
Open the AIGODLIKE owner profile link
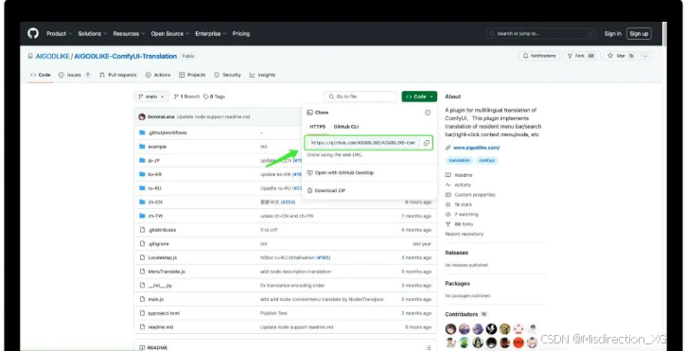pyautogui.click(x=52, y=57)
